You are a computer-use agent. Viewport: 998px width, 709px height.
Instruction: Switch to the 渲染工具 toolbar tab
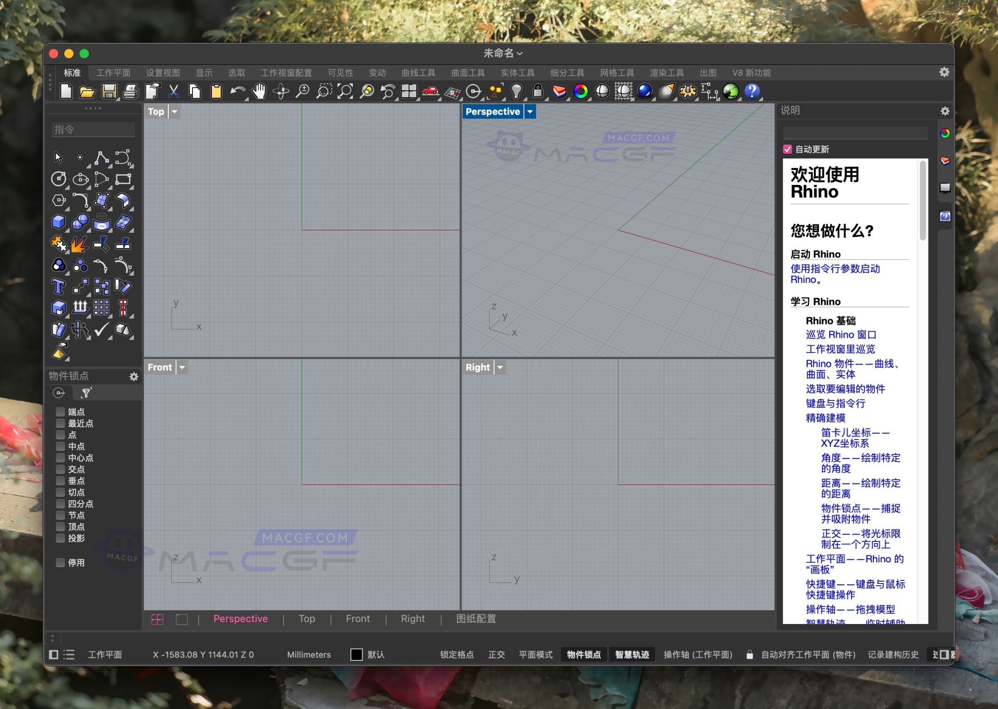pyautogui.click(x=666, y=73)
